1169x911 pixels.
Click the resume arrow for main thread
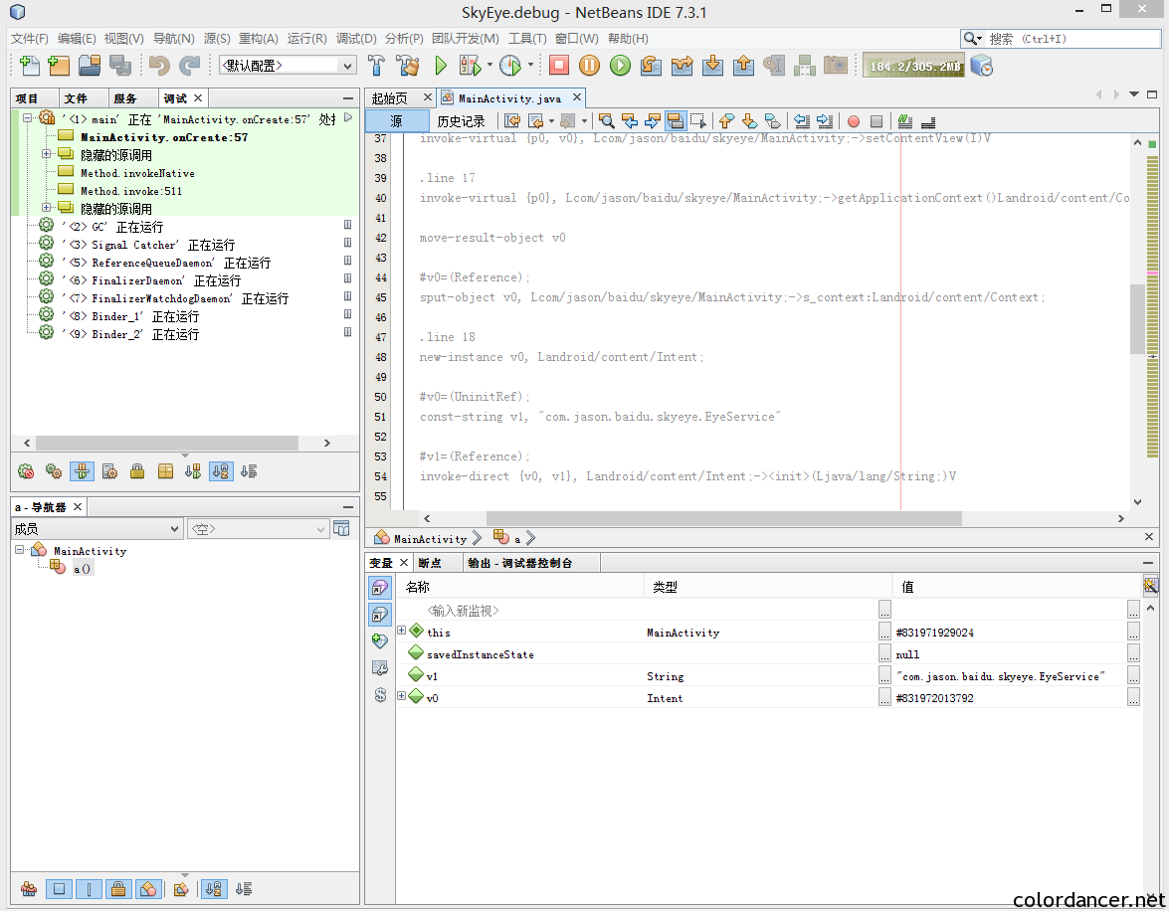(x=348, y=117)
